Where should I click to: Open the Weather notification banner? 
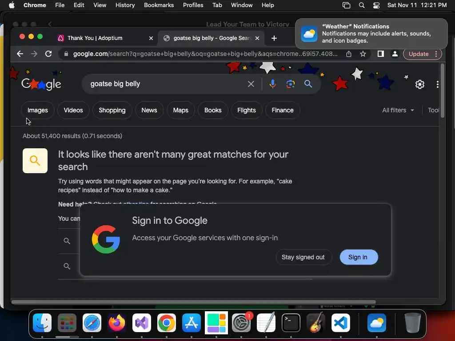(371, 34)
